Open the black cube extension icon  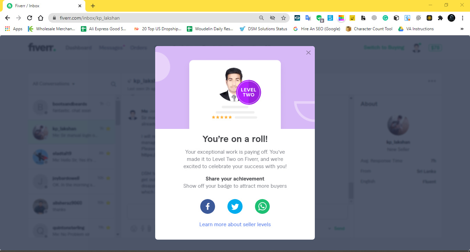[396, 18]
